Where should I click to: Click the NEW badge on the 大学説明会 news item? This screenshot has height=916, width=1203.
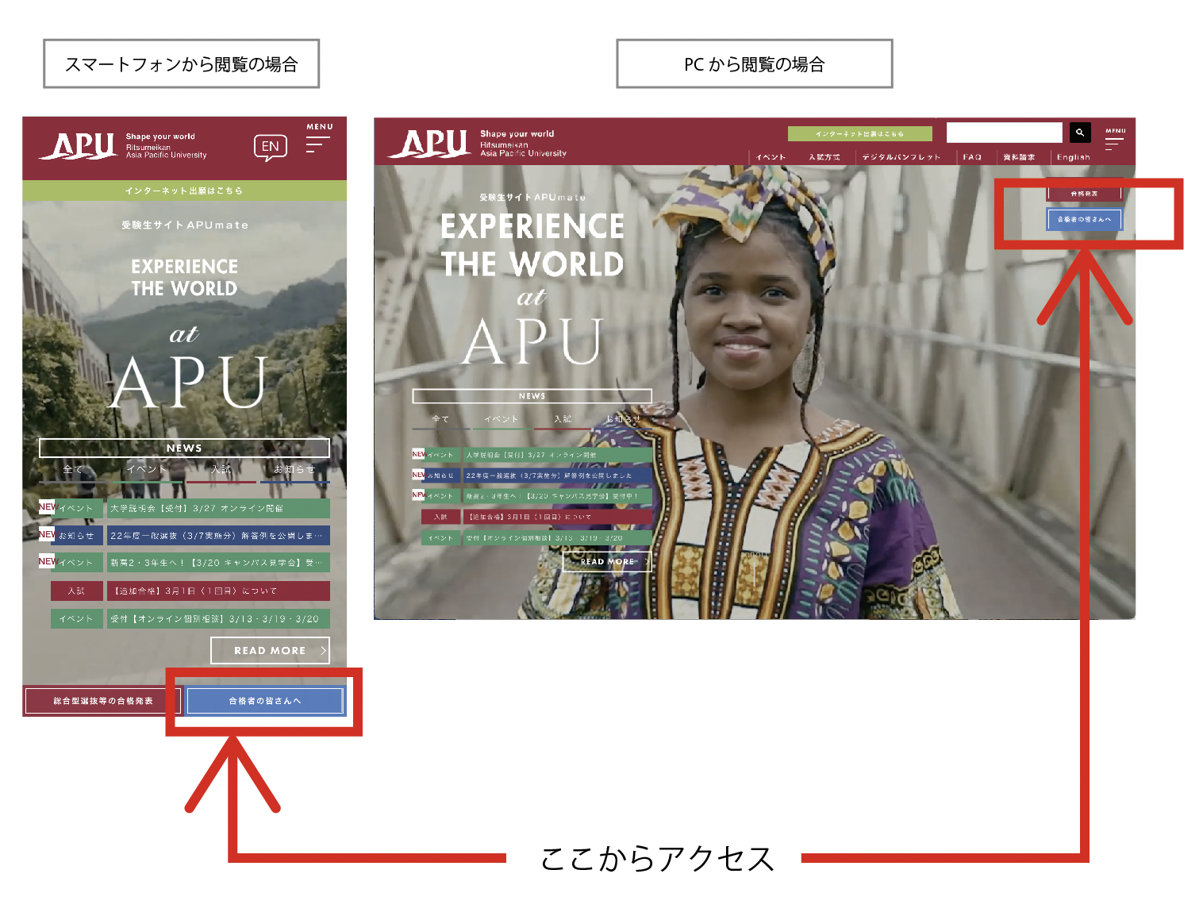[x=48, y=506]
